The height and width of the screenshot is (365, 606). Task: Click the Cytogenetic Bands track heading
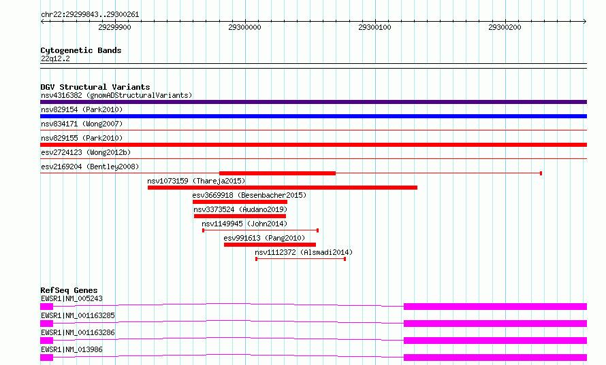81,50
